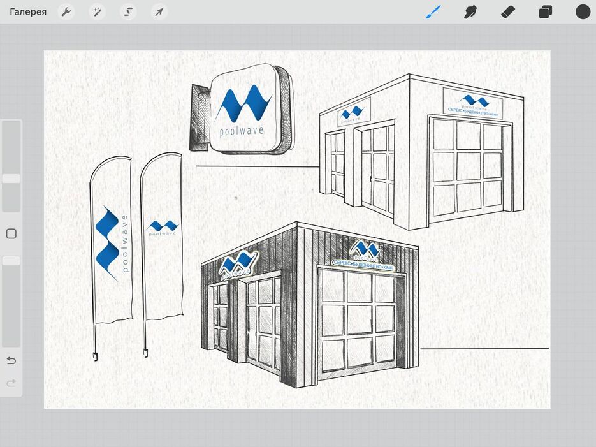This screenshot has width=596, height=447.
Task: Adjust brush opacity slider handle
Action: tap(11, 261)
